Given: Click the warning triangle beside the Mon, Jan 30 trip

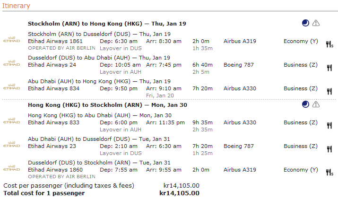Looking at the screenshot, I should point(316,104).
